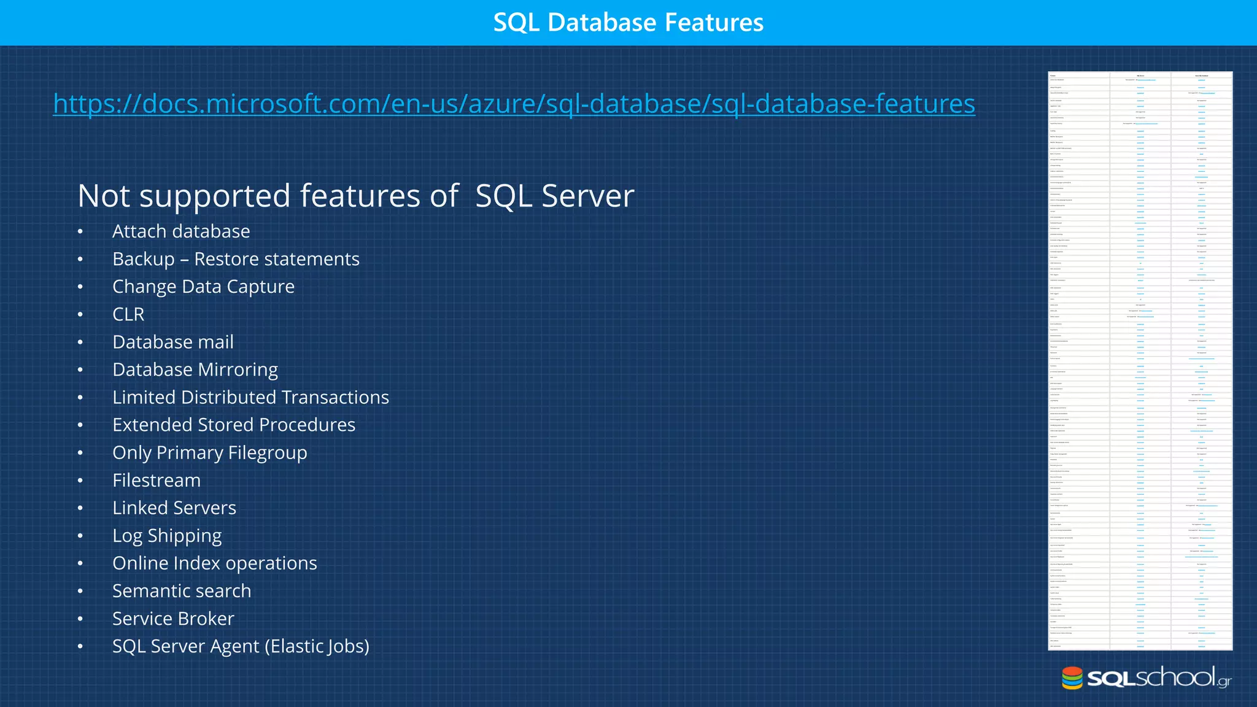Select the Only Primary Filegroup bullet
Viewport: 1257px width, 707px height.
tap(209, 452)
